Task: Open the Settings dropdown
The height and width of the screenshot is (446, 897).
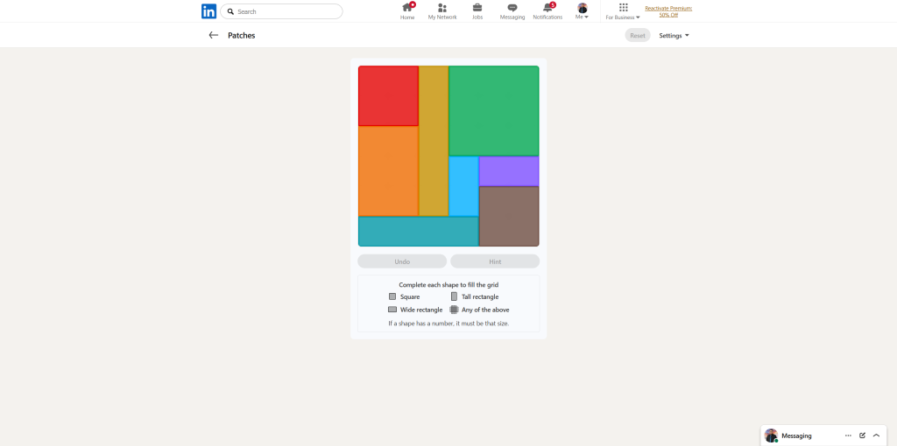Action: tap(674, 35)
